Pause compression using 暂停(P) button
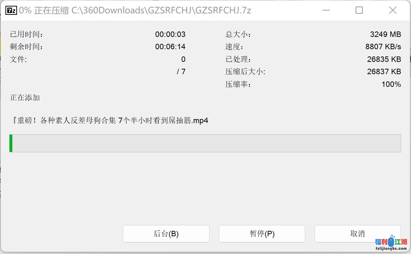411x254 pixels. click(262, 234)
